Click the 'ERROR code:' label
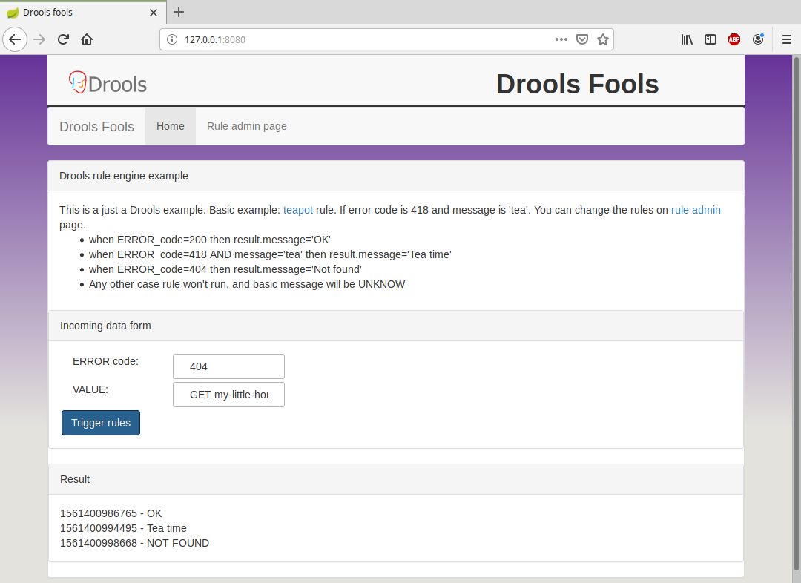Screen dimensions: 801x583 106,361
